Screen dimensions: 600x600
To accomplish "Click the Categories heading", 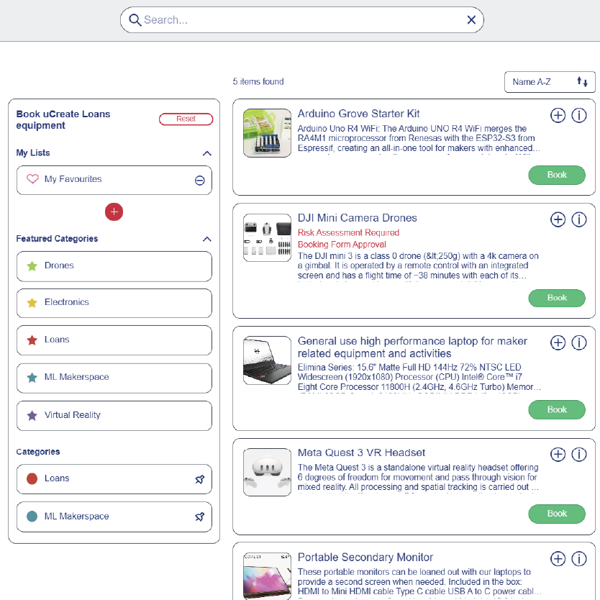I will pyautogui.click(x=38, y=452).
